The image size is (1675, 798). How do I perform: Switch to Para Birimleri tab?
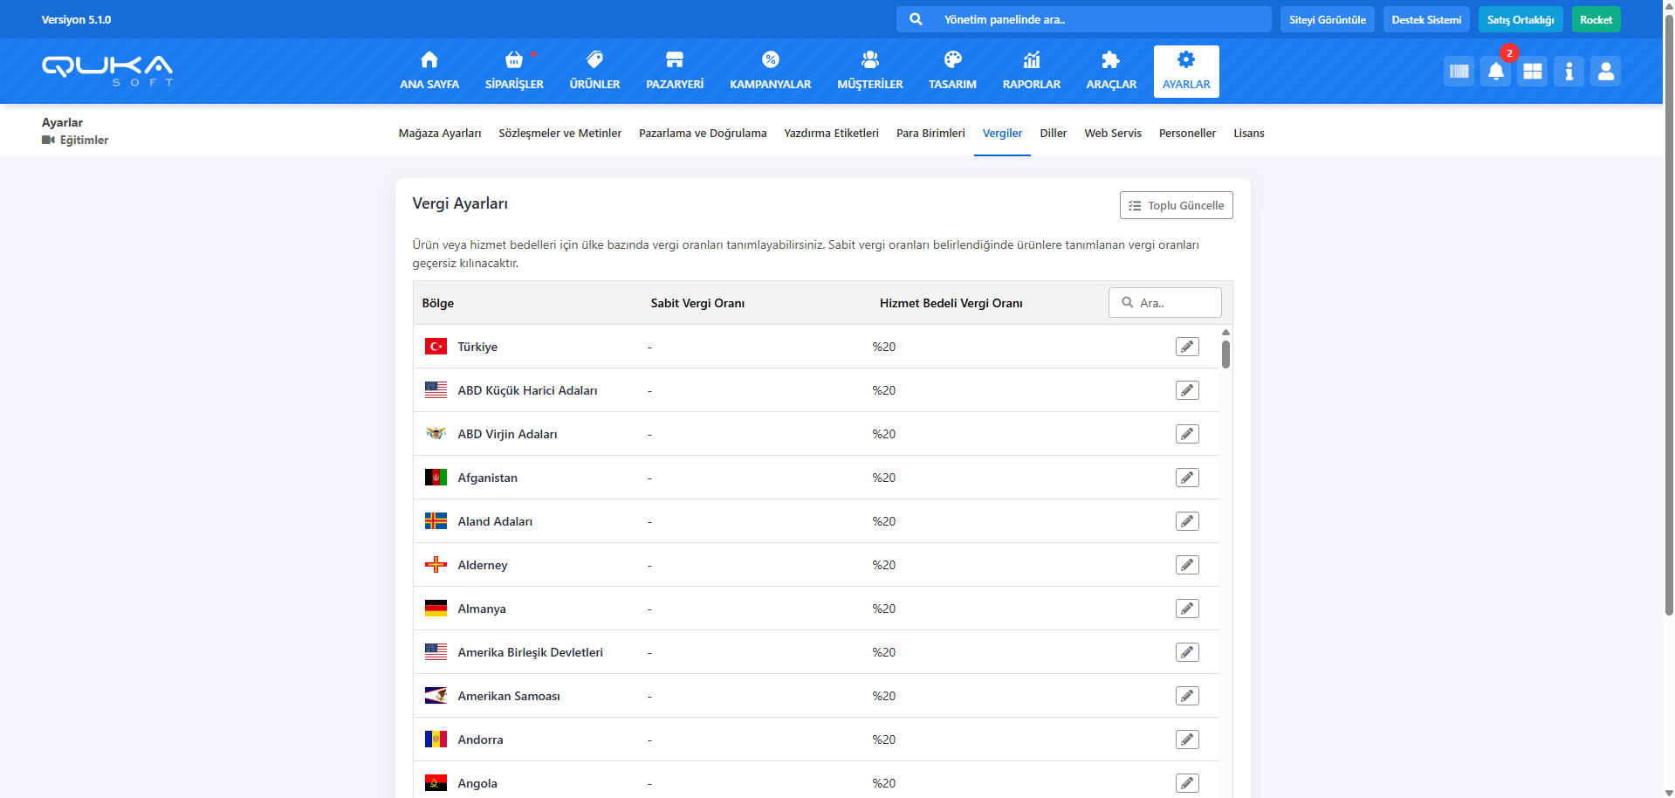point(930,134)
